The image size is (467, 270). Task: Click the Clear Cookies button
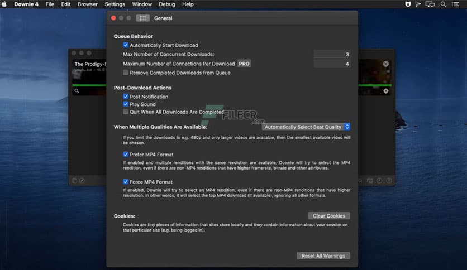tap(329, 216)
